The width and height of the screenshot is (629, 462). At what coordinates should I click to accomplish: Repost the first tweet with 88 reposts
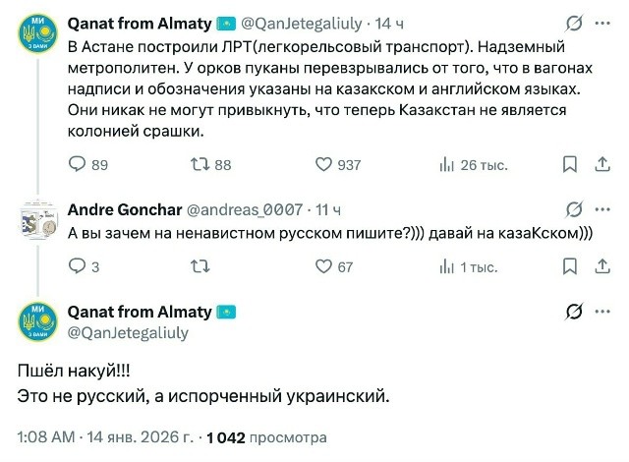tap(201, 165)
